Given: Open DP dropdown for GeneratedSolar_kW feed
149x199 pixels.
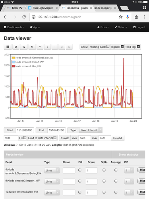Looking at the screenshot, I should tap(129, 170).
